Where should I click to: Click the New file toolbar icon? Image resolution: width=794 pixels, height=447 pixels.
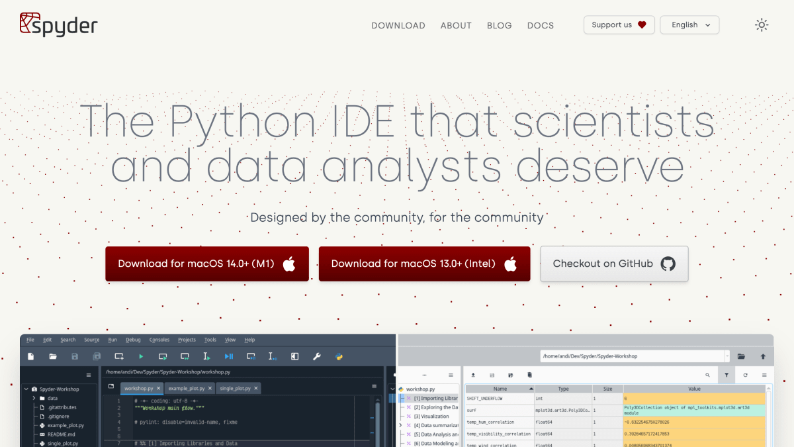click(30, 356)
